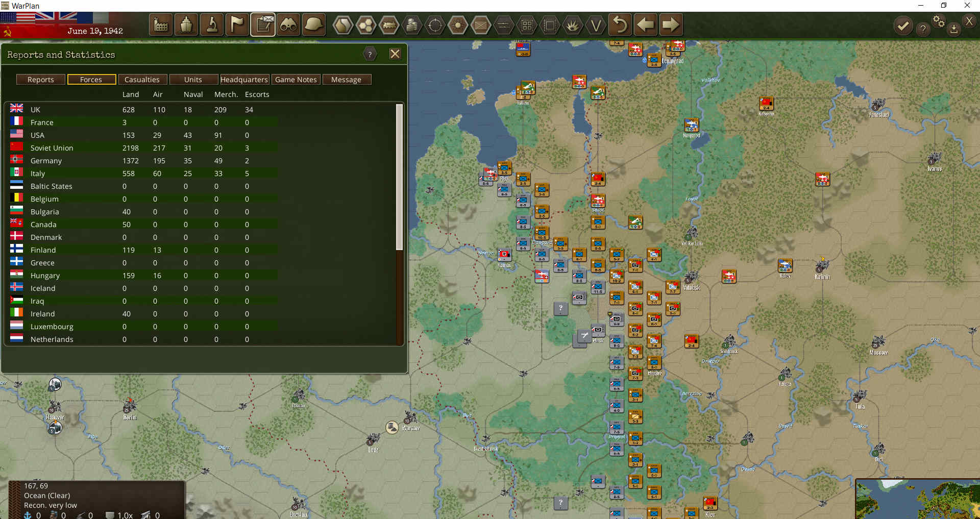Select the Soviet Union row
Screen dimensions: 980x519
pyautogui.click(x=144, y=148)
